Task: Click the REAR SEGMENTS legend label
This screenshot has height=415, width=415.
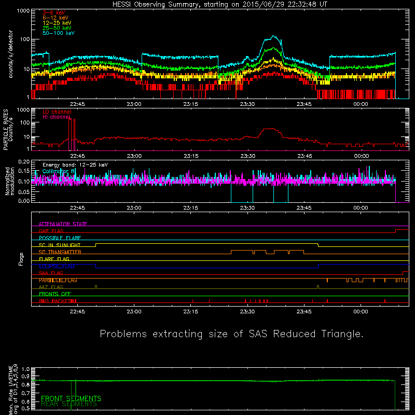Action: point(69,404)
